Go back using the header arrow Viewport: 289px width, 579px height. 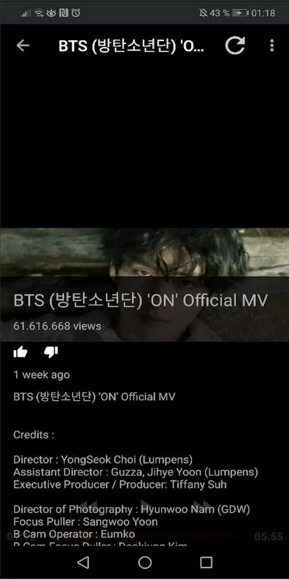23,45
